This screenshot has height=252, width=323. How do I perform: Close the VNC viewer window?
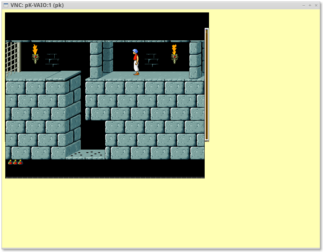tap(316, 6)
